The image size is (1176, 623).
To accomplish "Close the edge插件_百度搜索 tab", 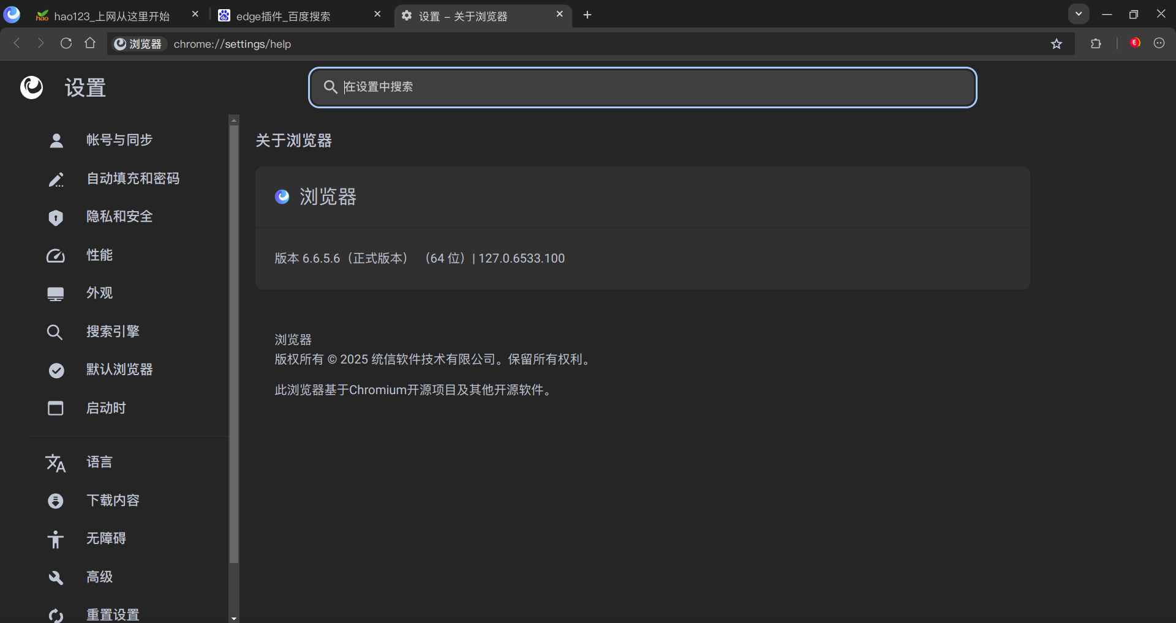I will point(377,14).
